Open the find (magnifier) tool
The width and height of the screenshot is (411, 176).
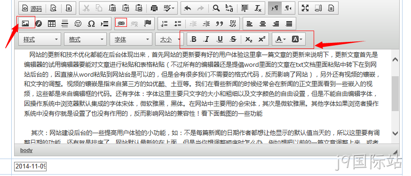click(x=216, y=8)
